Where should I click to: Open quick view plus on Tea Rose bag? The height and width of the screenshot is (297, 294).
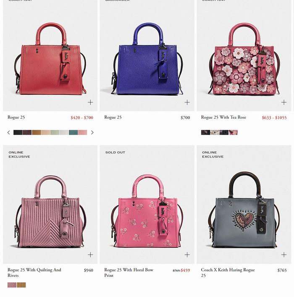pyautogui.click(x=284, y=102)
